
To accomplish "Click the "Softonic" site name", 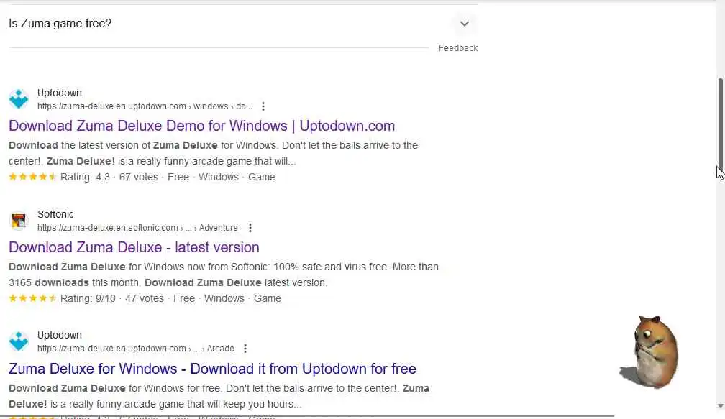I will [55, 214].
